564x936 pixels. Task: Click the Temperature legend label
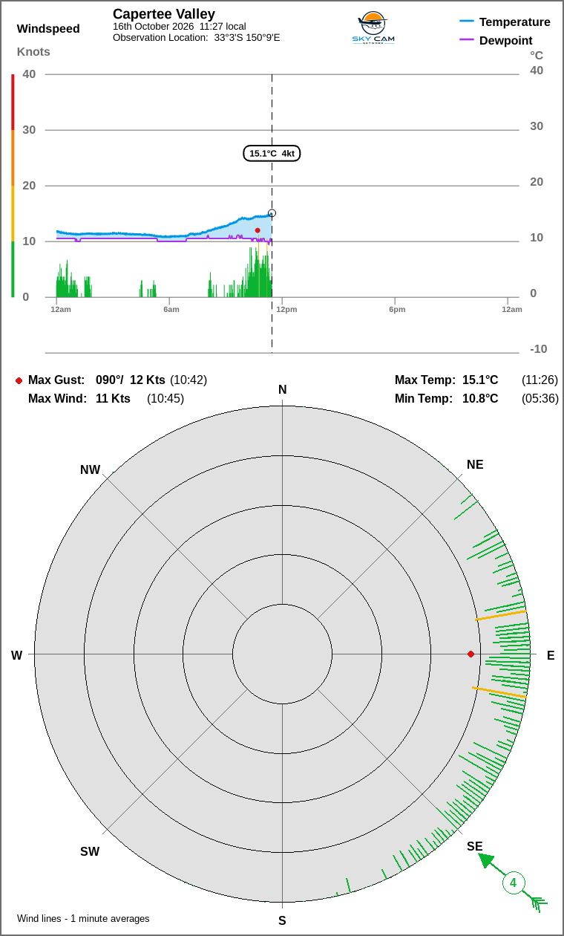[x=515, y=22]
